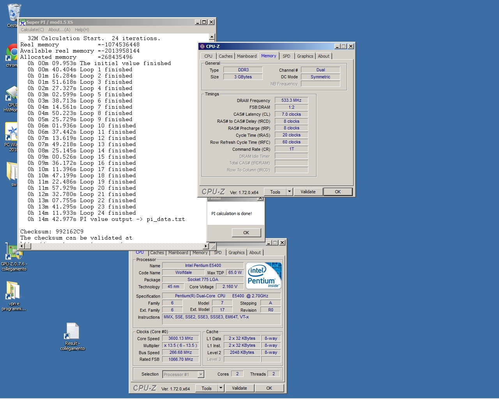Click the Level 2 cache 2048 KBytes value
This screenshot has width=499, height=399.
click(x=242, y=352)
